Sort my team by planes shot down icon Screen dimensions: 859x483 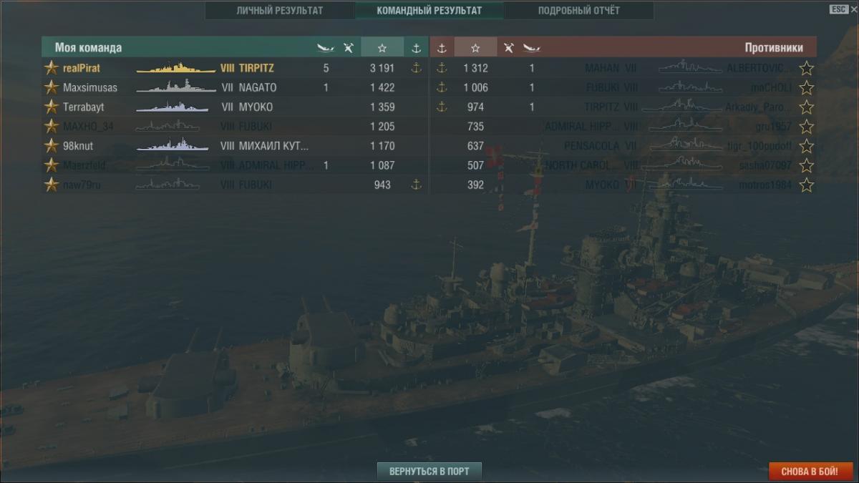(x=349, y=48)
